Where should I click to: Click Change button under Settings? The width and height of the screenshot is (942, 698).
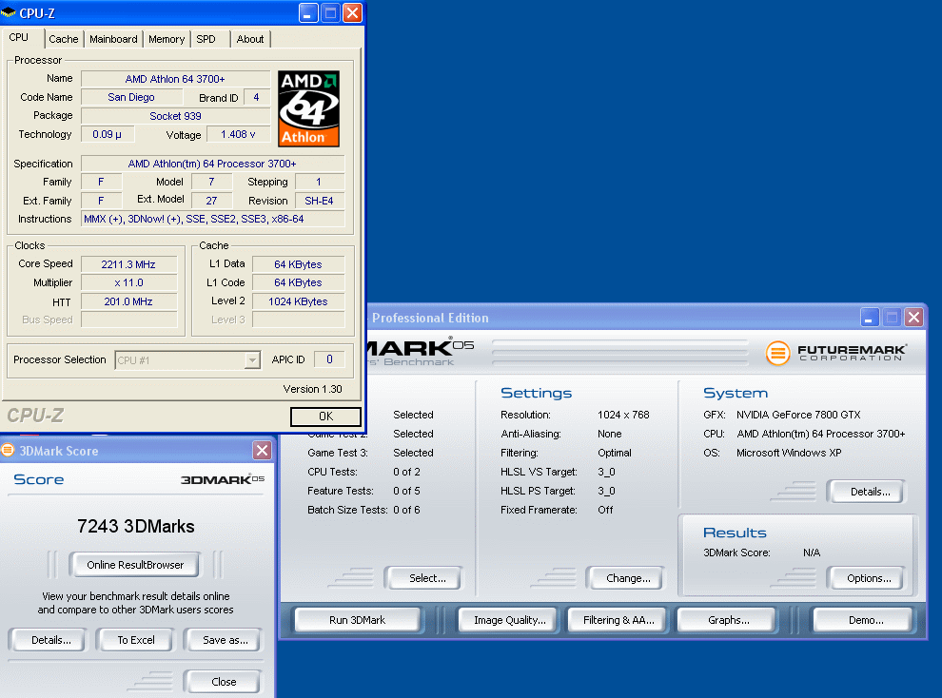pyautogui.click(x=628, y=578)
